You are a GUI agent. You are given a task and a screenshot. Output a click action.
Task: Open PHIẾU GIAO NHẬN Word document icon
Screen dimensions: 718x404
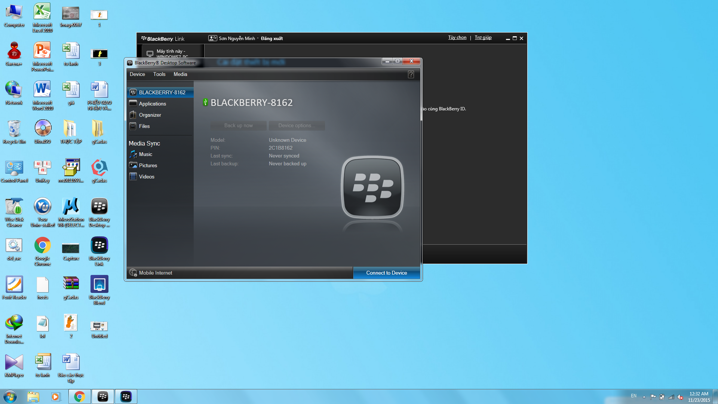click(x=99, y=95)
